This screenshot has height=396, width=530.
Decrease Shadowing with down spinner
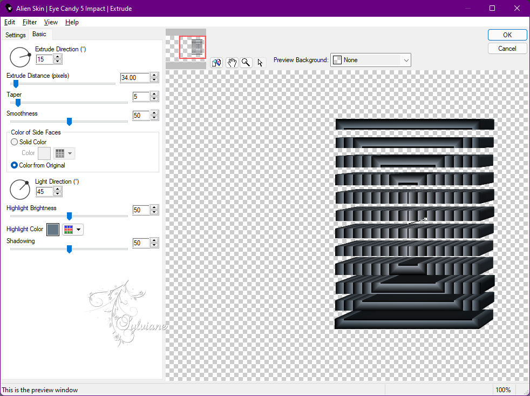[x=154, y=245]
